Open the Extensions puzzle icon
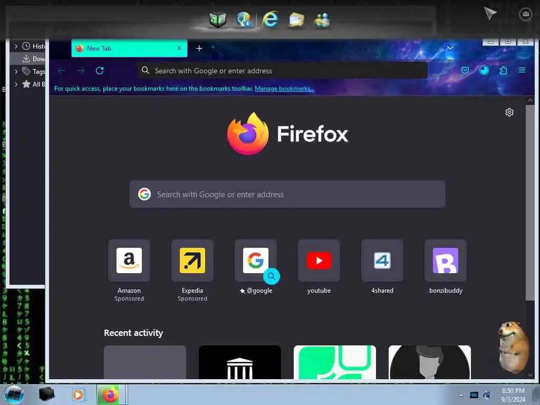Image resolution: width=540 pixels, height=405 pixels. pos(503,70)
